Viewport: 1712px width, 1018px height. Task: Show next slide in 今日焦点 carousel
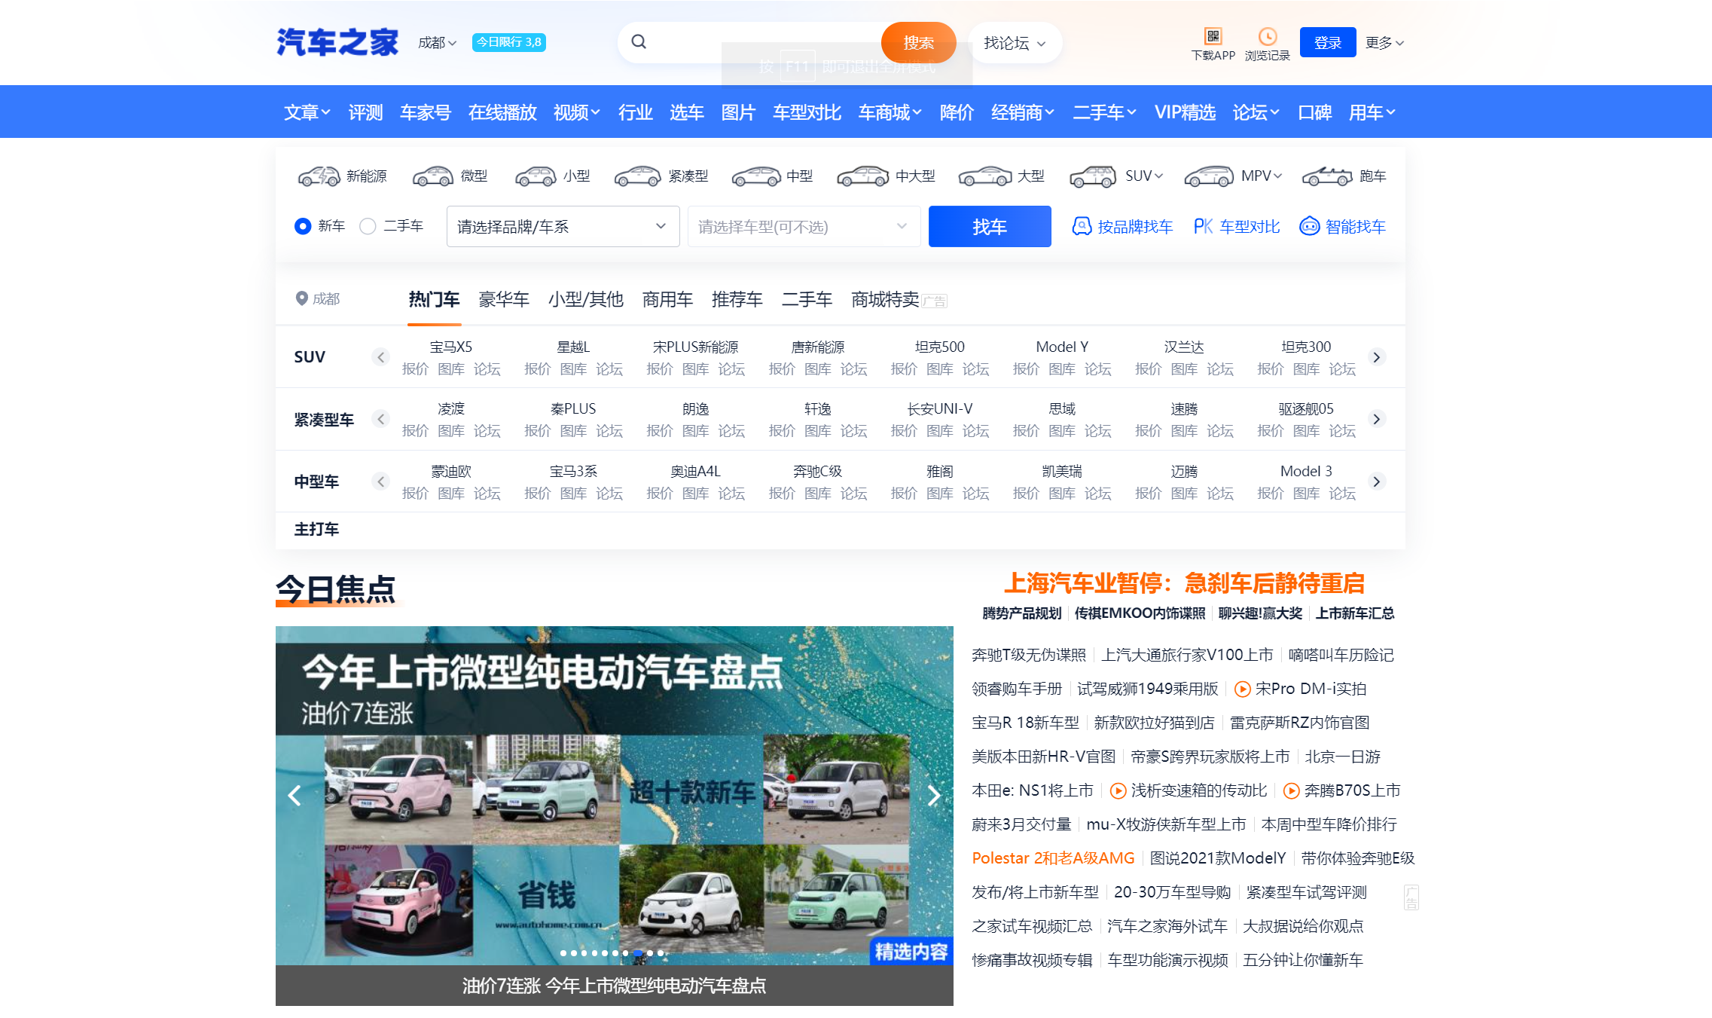(934, 795)
